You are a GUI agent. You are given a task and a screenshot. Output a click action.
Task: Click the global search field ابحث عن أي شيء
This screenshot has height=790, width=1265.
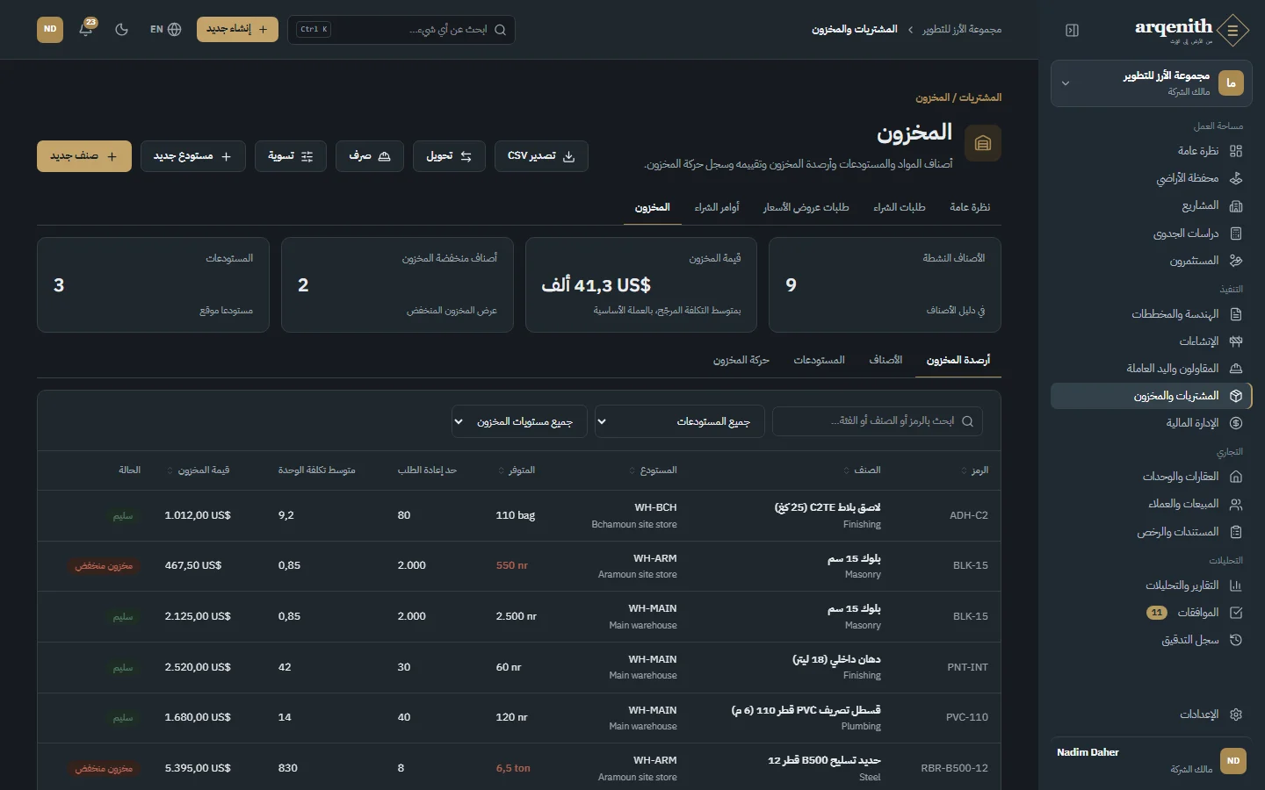click(x=401, y=29)
